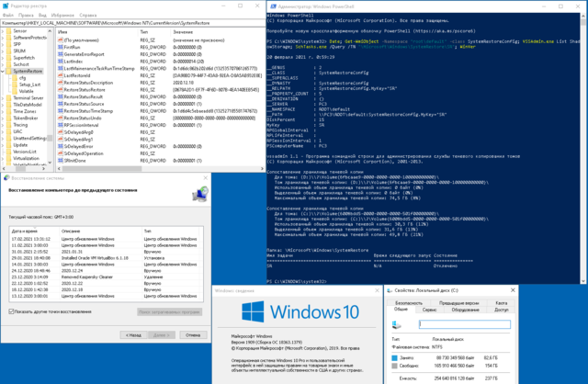This screenshot has width=588, height=384.
Task: Click the GenerateErrorReport value icon
Action: click(61, 54)
